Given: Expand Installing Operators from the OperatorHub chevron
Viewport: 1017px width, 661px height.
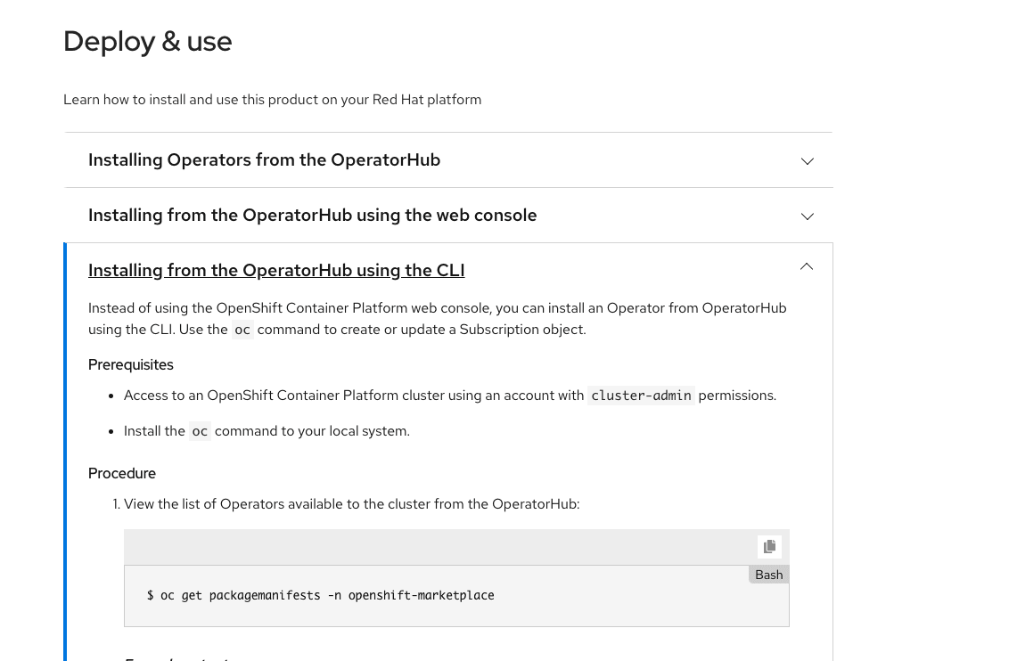Looking at the screenshot, I should pyautogui.click(x=807, y=161).
